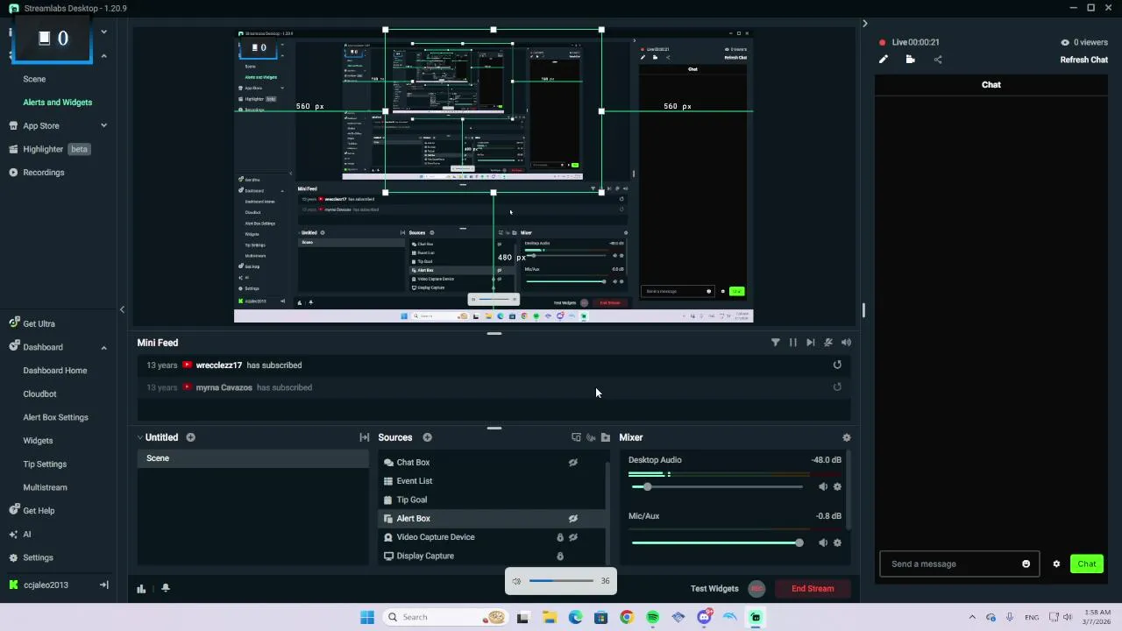Select the Alert Box source row

(493, 518)
